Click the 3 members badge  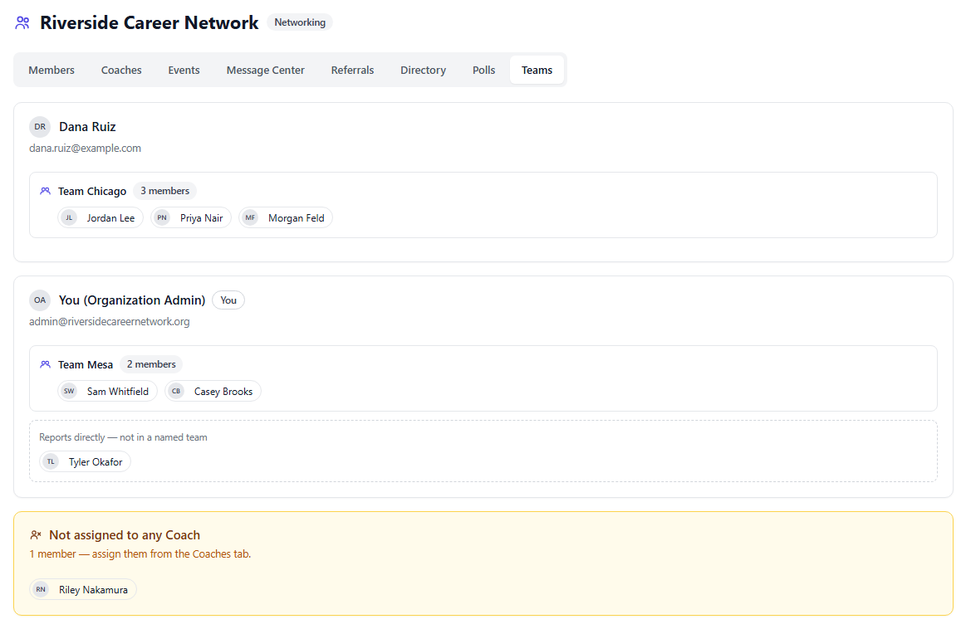click(164, 191)
